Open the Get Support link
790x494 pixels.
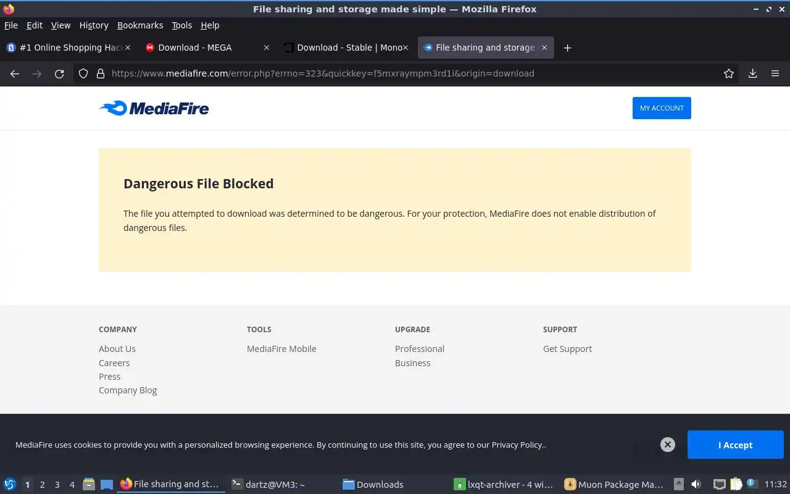[x=567, y=349]
